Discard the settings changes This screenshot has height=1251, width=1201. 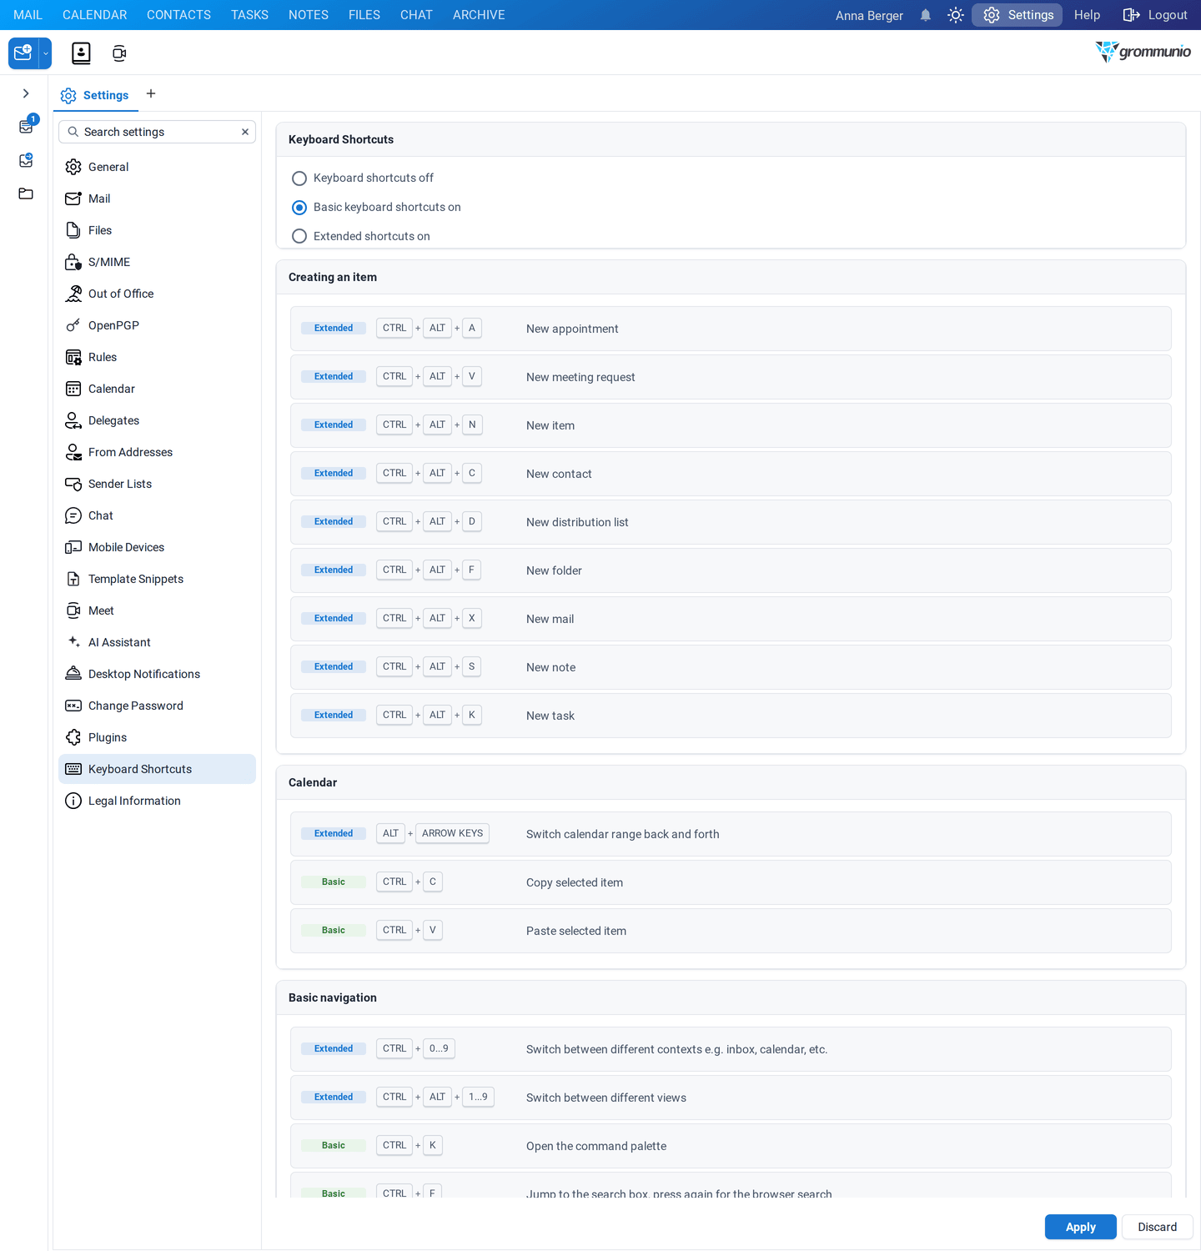click(x=1157, y=1227)
